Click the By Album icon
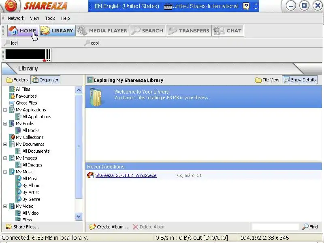 click(19, 185)
